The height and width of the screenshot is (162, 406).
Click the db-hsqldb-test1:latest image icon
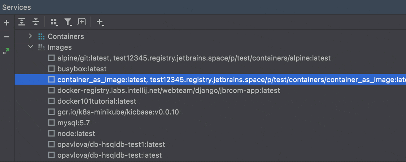52,144
